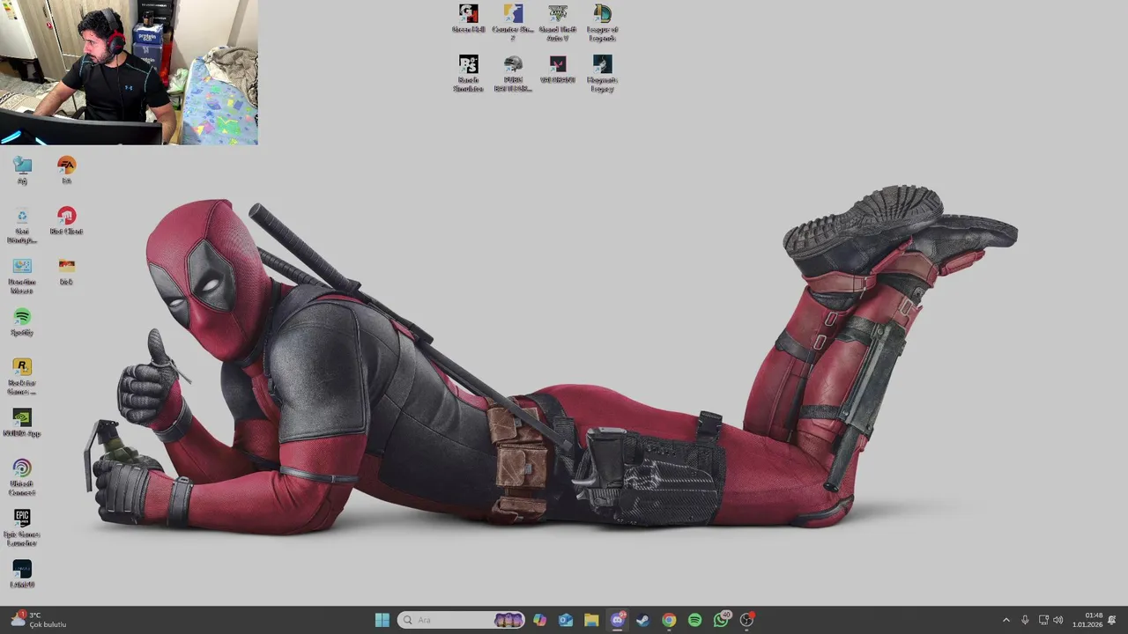Open Copilot from the taskbar

point(539,620)
